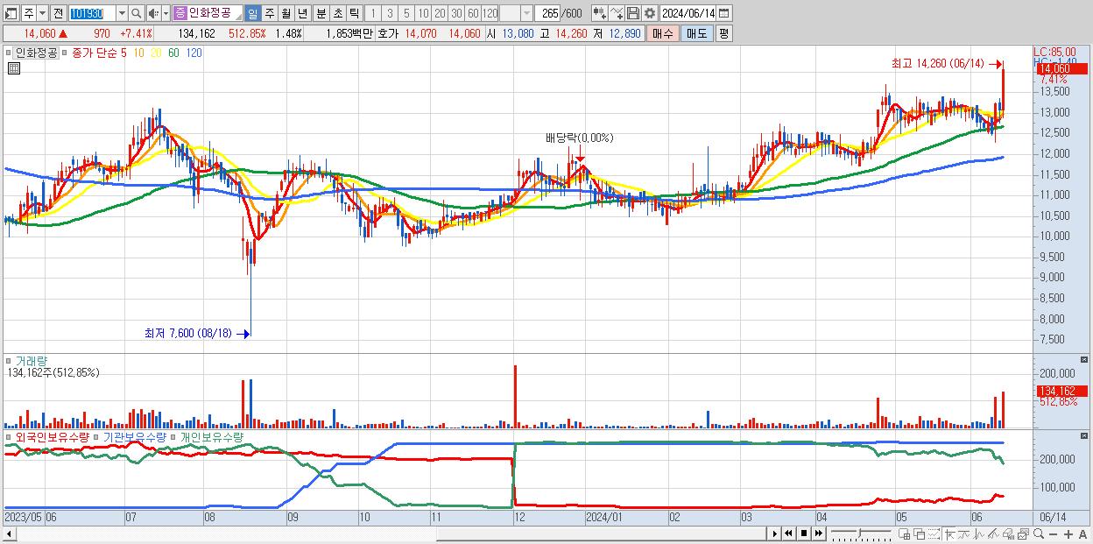Click the zoom magnifier icon in bottom toolbar
The width and height of the screenshot is (1093, 544).
[1039, 534]
